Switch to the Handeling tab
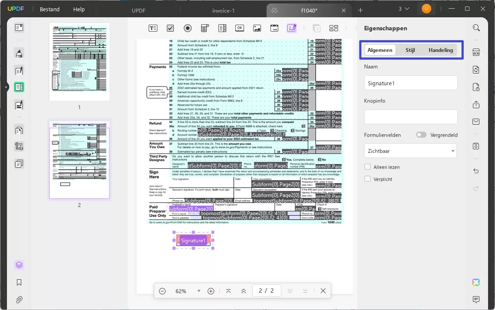This screenshot has height=310, width=495. click(x=441, y=50)
